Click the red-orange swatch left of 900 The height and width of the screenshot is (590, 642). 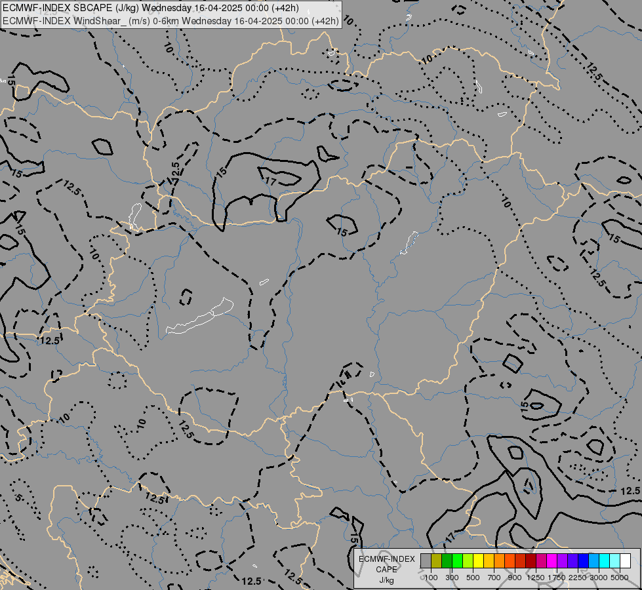[x=510, y=560]
